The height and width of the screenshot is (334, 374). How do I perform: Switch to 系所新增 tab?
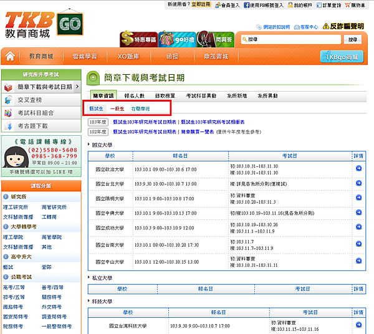click(237, 96)
